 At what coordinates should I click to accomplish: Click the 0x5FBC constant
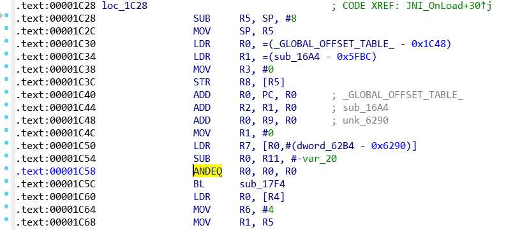tap(354, 57)
